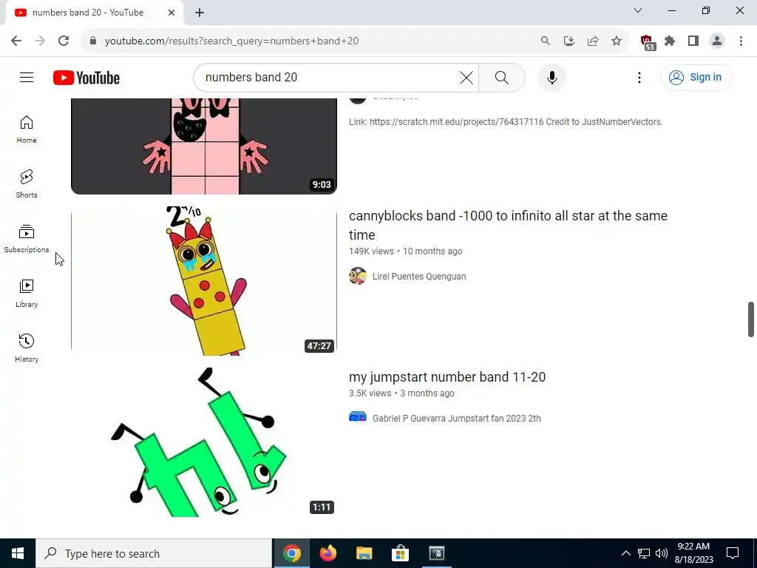
Task: Open the jumpstart 1:11 video thumbnail
Action: click(204, 442)
